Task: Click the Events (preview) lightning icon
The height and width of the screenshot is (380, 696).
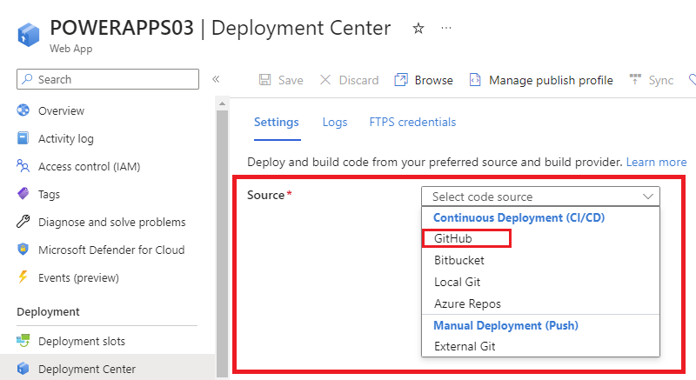Action: click(23, 277)
